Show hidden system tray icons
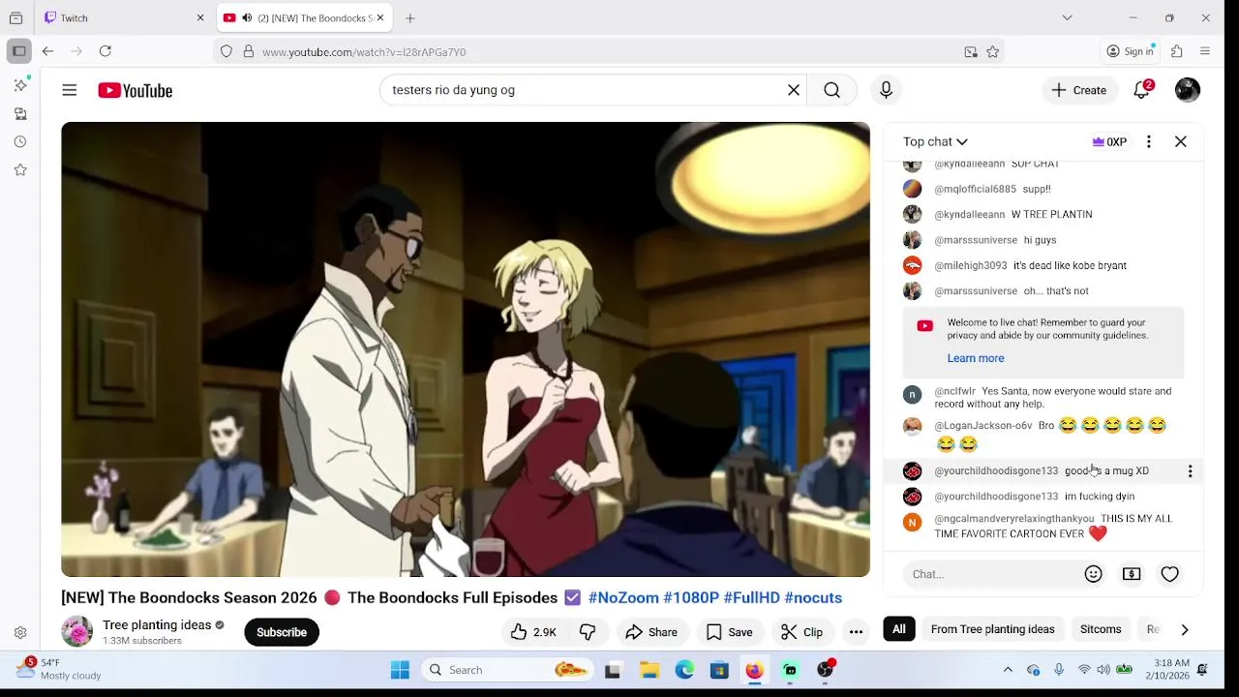 [1008, 670]
